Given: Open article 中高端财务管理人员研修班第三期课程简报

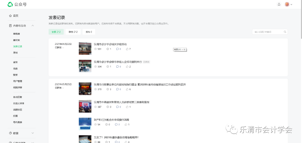Looking at the screenshot, I should pos(122,102).
